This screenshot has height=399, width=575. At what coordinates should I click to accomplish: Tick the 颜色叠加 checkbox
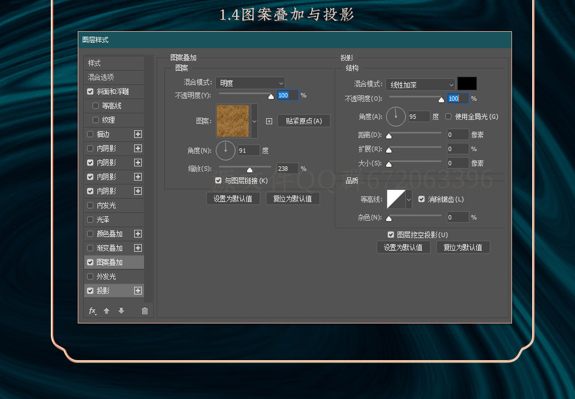(90, 234)
